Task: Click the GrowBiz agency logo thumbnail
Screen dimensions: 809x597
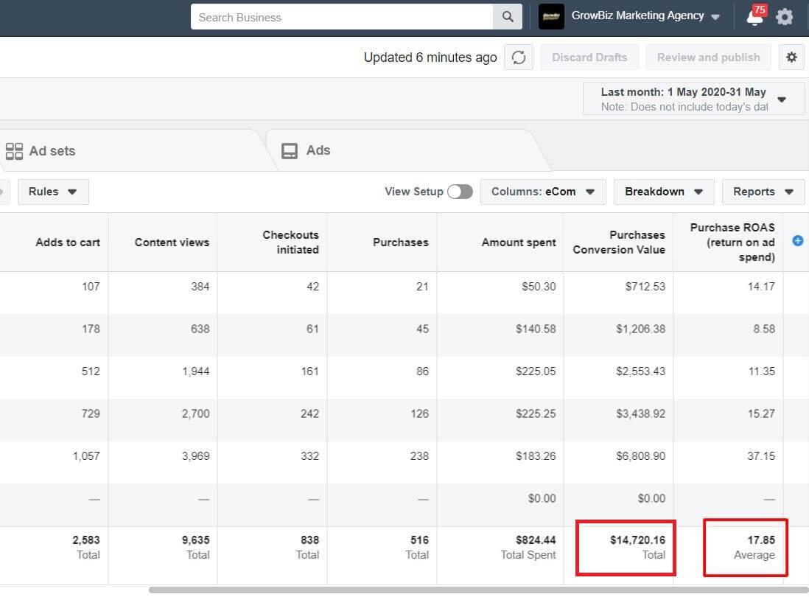Action: click(x=551, y=16)
